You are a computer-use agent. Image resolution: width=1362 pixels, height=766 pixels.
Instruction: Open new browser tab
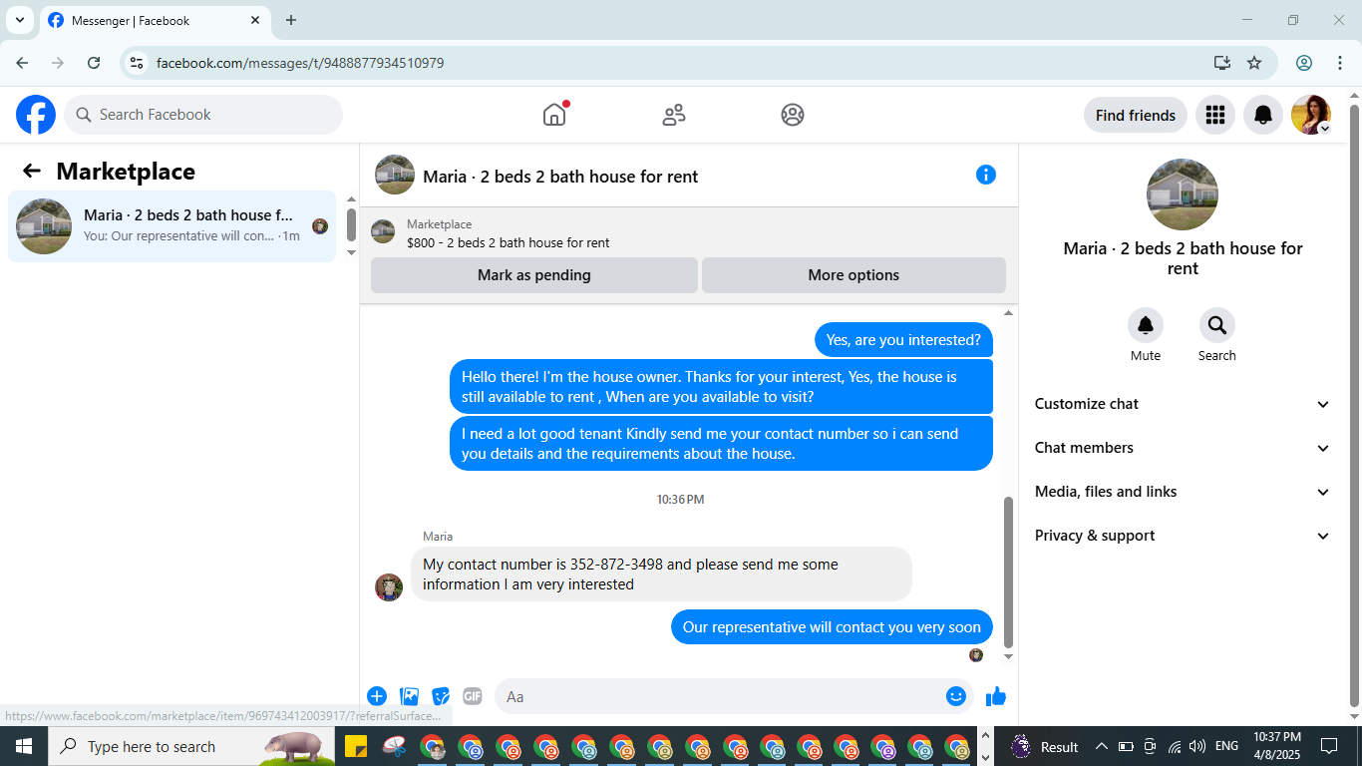point(291,20)
